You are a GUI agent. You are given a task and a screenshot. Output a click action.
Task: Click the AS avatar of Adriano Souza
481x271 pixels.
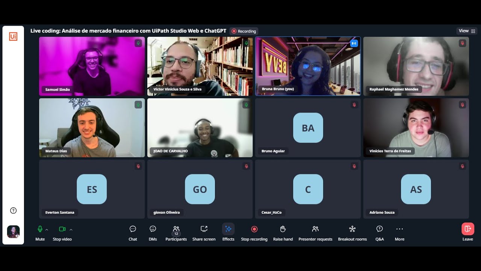tap(416, 189)
